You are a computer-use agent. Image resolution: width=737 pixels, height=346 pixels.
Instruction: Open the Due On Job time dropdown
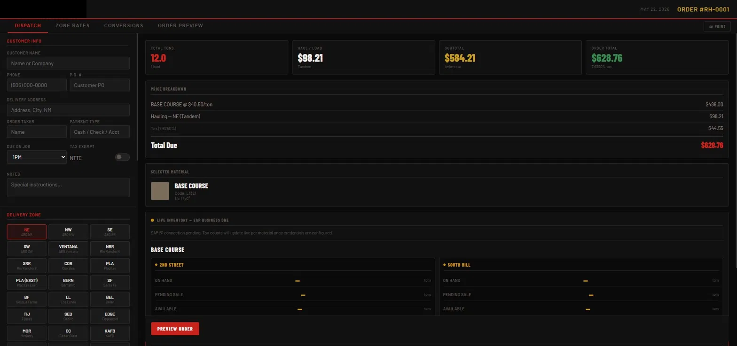[x=37, y=157]
